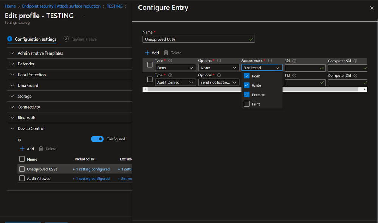Expand the Administrative Templates section

[70, 53]
